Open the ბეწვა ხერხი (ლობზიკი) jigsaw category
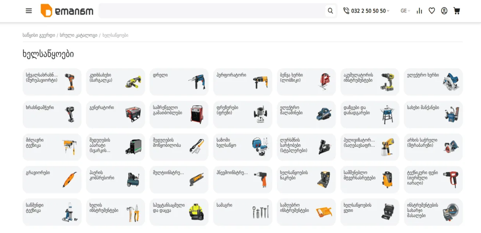The width and height of the screenshot is (481, 233). point(306,82)
